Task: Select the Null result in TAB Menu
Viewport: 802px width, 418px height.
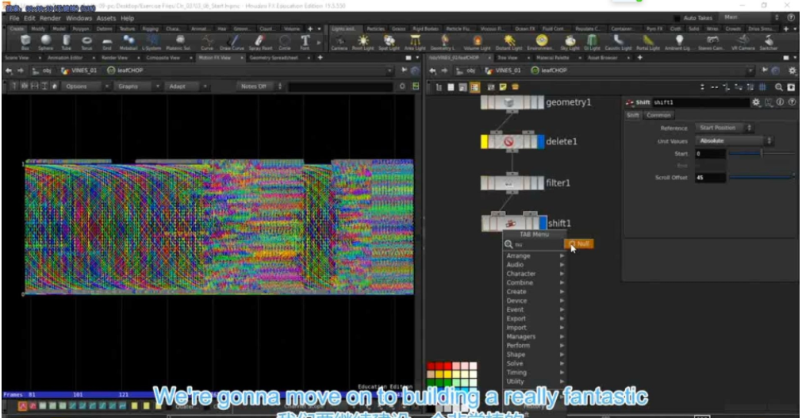Action: (578, 244)
